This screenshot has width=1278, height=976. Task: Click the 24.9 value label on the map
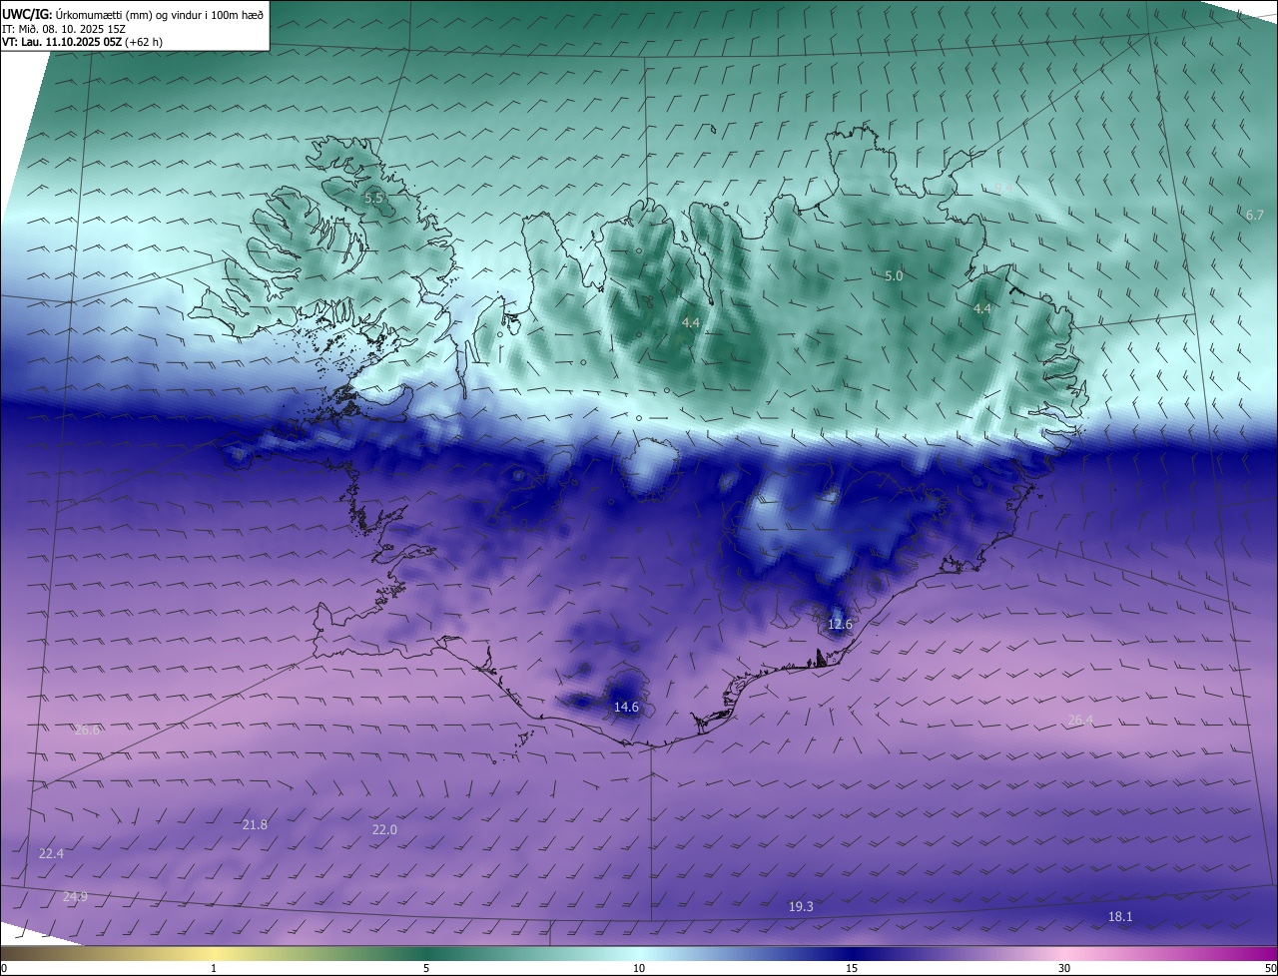pos(75,896)
